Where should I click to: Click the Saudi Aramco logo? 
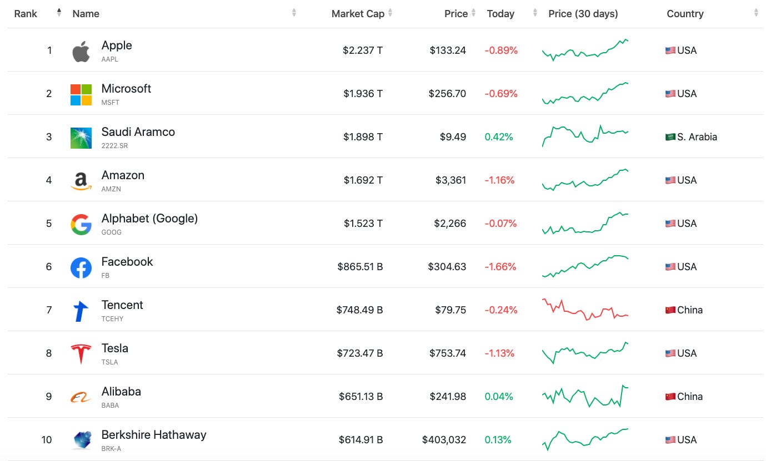point(81,138)
